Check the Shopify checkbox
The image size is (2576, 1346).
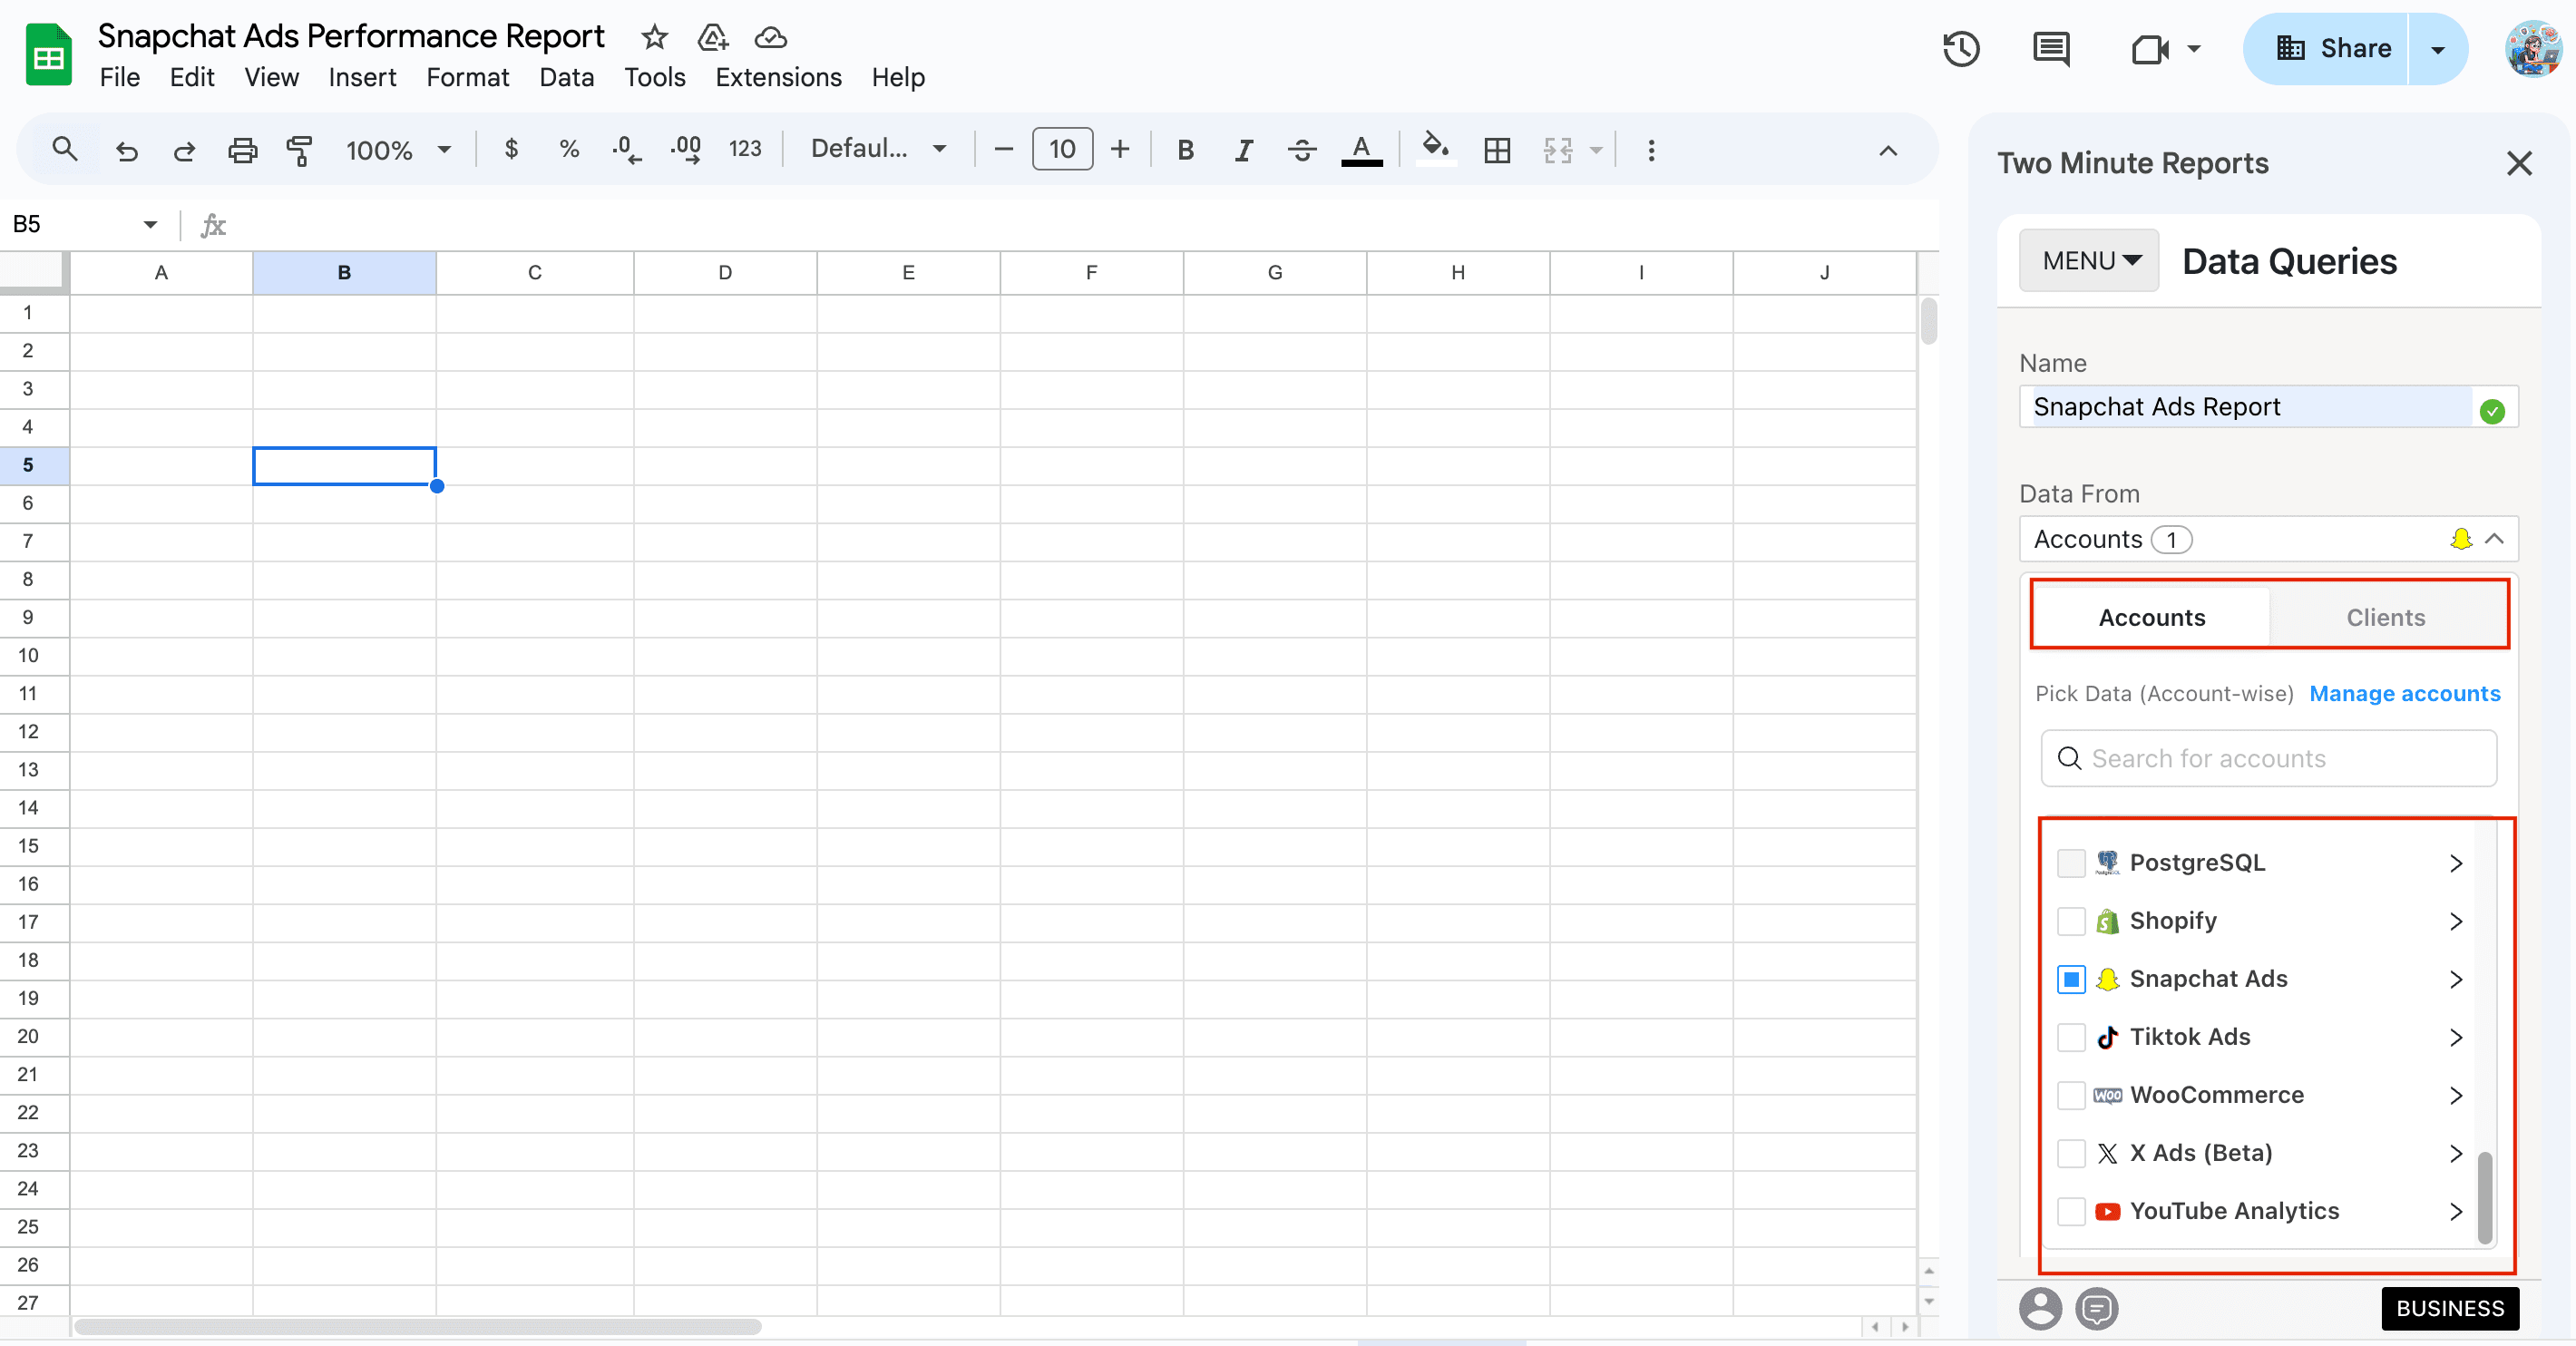(x=2071, y=921)
